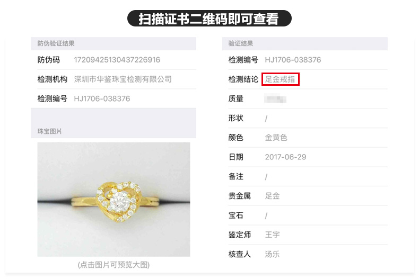Screen dimensions: 419x279
Task: Click the highlighted conclusion 足金戒指
Action: click(281, 79)
